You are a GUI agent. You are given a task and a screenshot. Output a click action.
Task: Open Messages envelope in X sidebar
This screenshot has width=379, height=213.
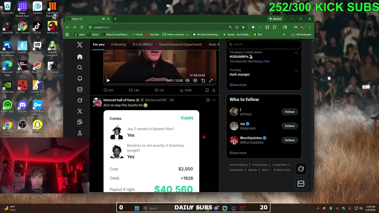point(80,89)
